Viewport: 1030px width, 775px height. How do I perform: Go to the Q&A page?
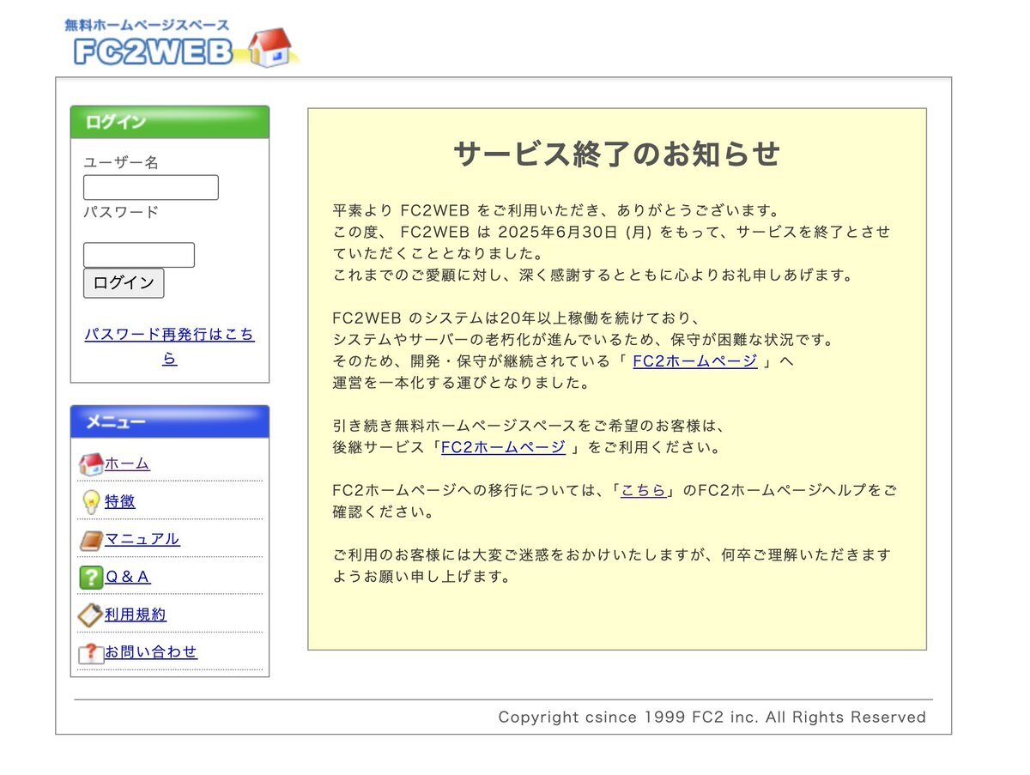pos(127,577)
